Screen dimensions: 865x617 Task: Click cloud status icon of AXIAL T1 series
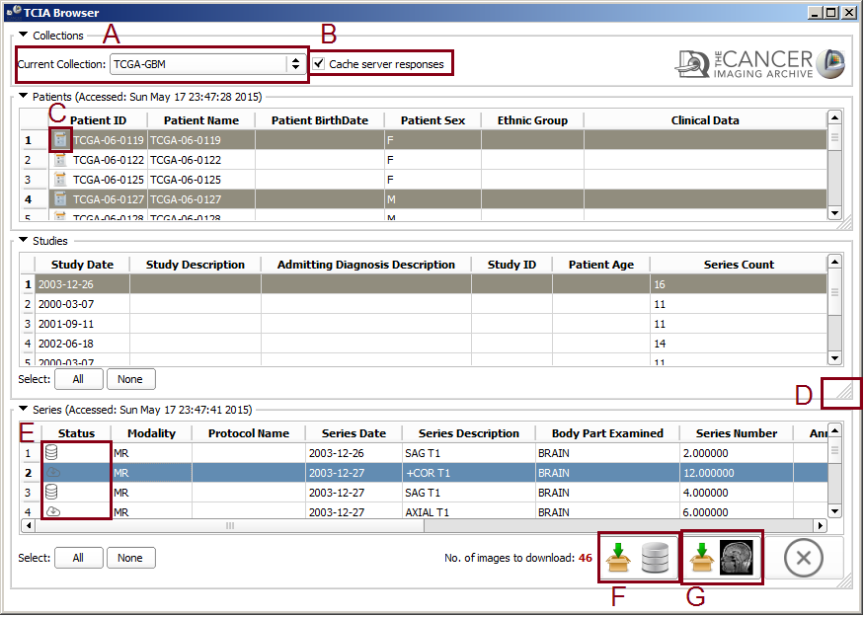pos(51,512)
